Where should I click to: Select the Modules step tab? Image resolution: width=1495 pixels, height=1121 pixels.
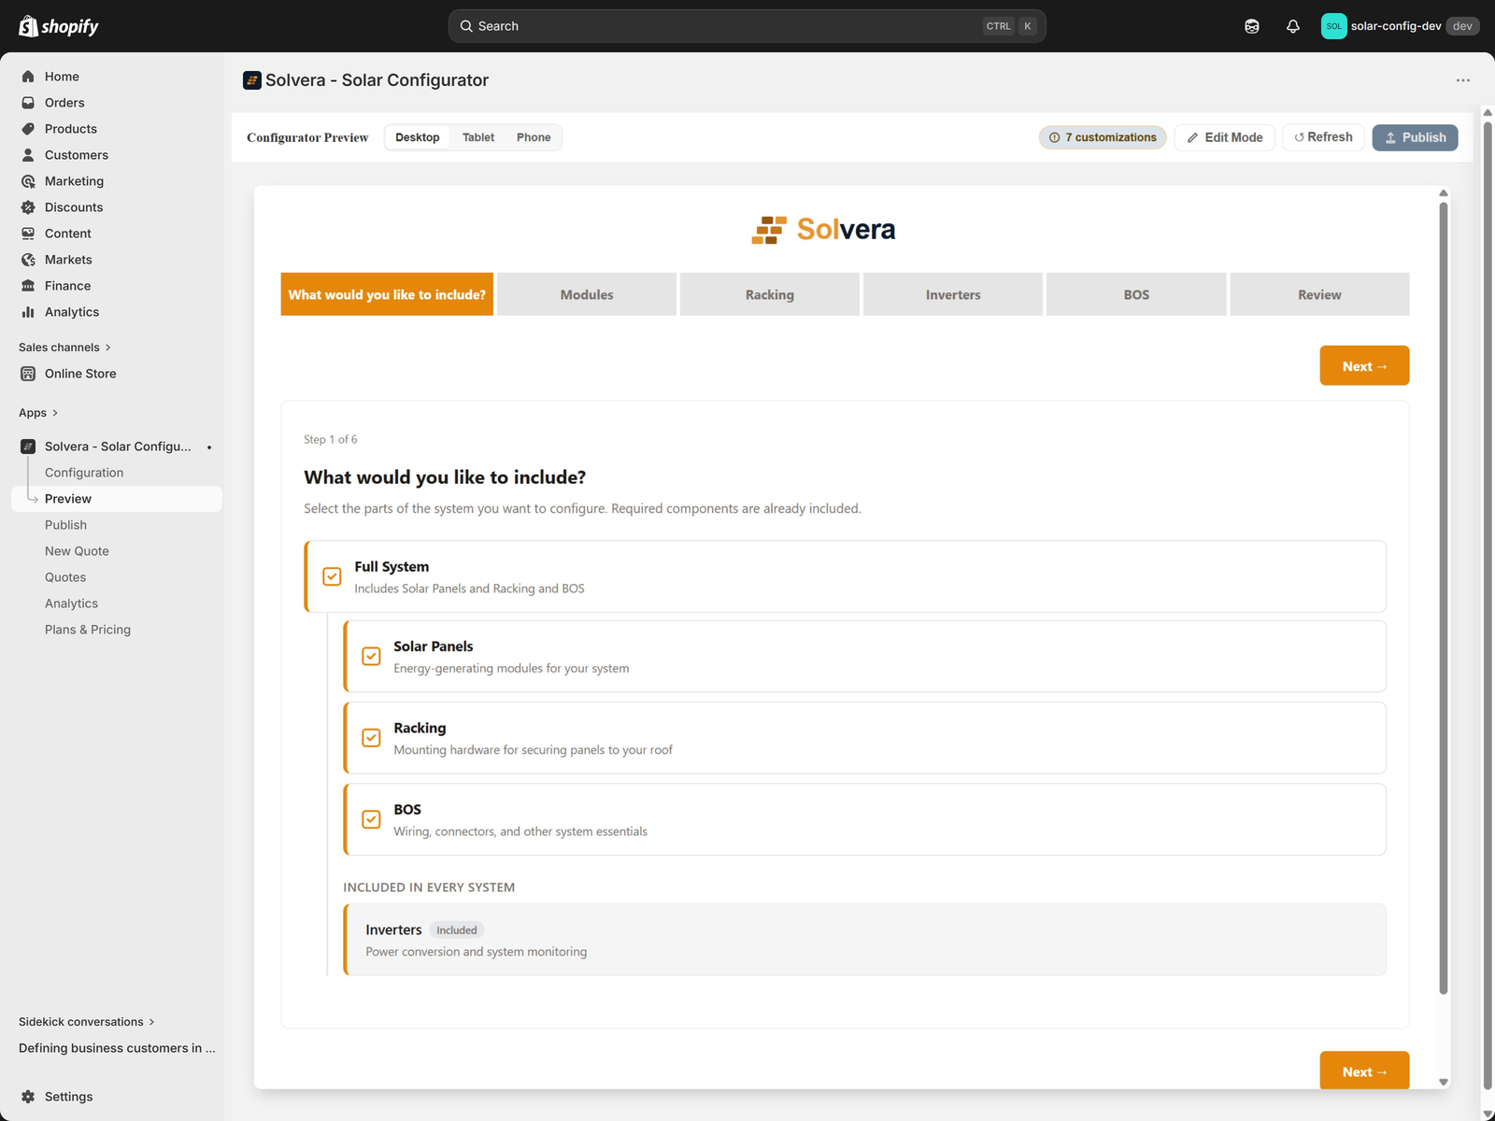click(587, 294)
